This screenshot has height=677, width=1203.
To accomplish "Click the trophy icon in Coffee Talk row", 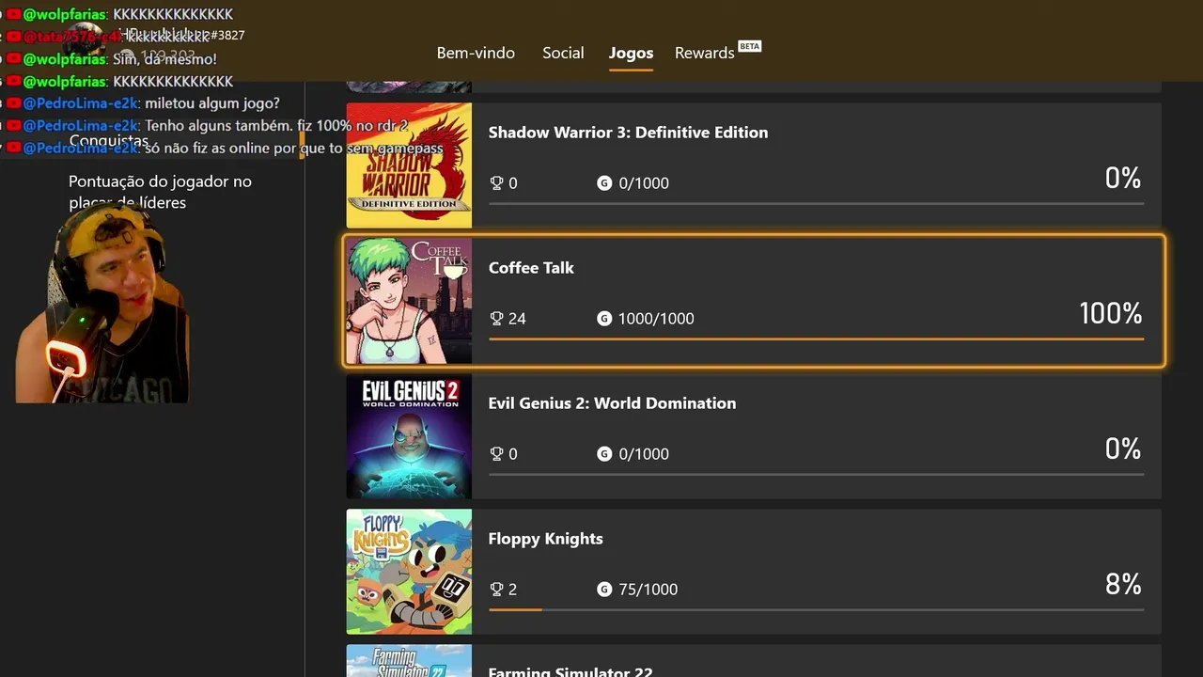I will 497,319.
